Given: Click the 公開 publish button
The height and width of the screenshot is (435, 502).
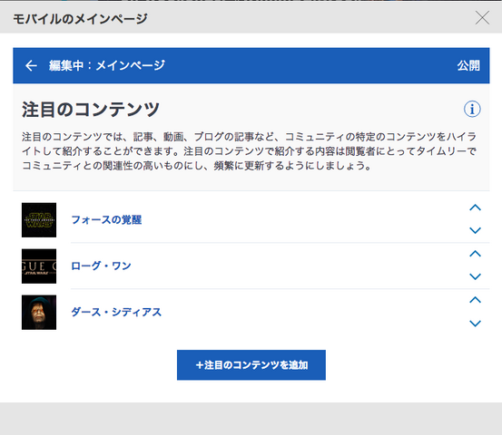Looking at the screenshot, I should click(468, 65).
